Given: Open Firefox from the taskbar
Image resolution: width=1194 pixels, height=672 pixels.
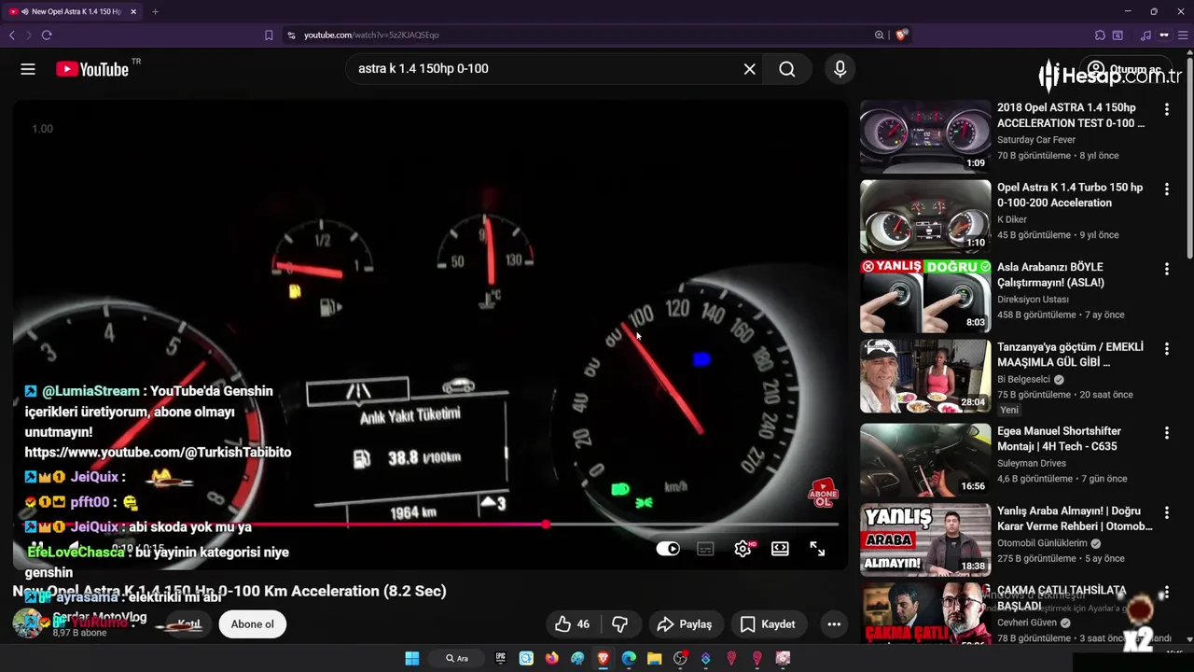Looking at the screenshot, I should (x=552, y=658).
